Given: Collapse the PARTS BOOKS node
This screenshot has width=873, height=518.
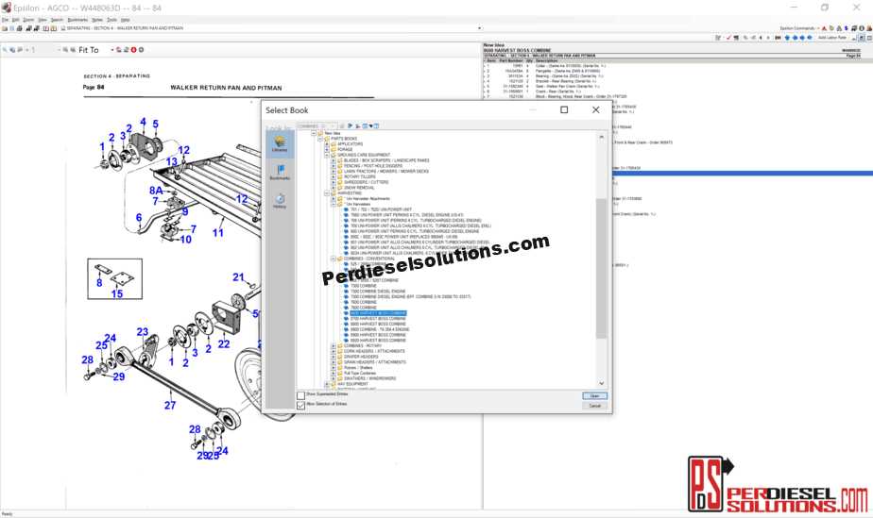Looking at the screenshot, I should [320, 139].
